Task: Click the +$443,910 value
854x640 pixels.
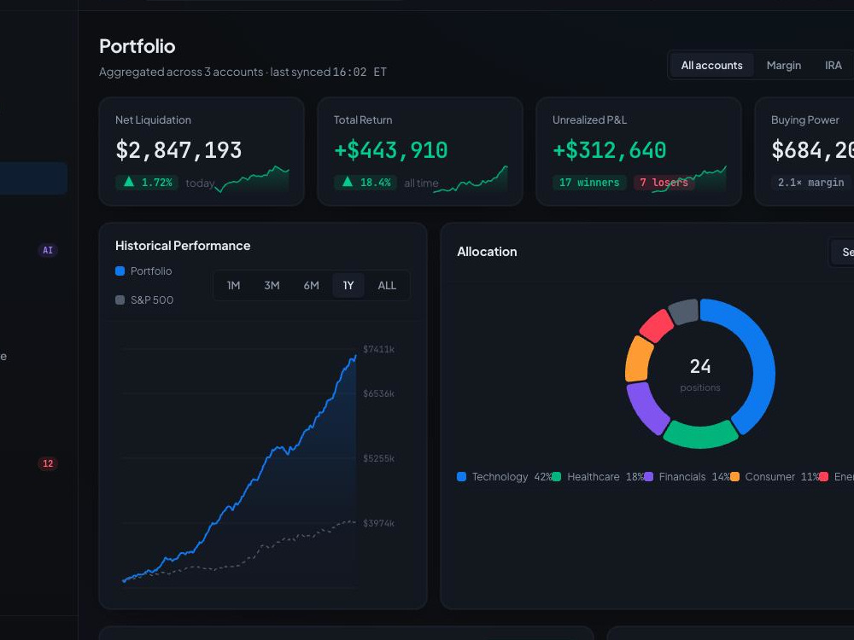Action: (390, 150)
